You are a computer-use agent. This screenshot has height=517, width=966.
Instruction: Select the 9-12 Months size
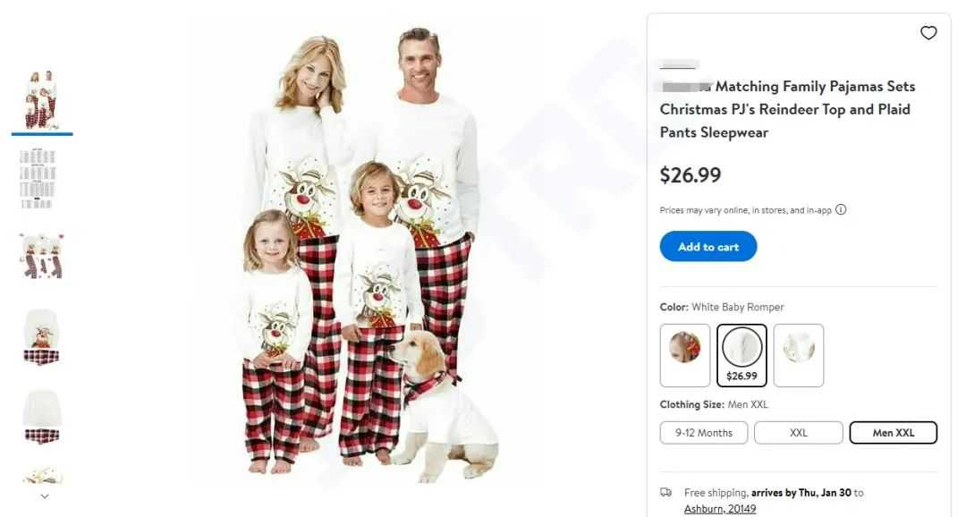pyautogui.click(x=704, y=433)
